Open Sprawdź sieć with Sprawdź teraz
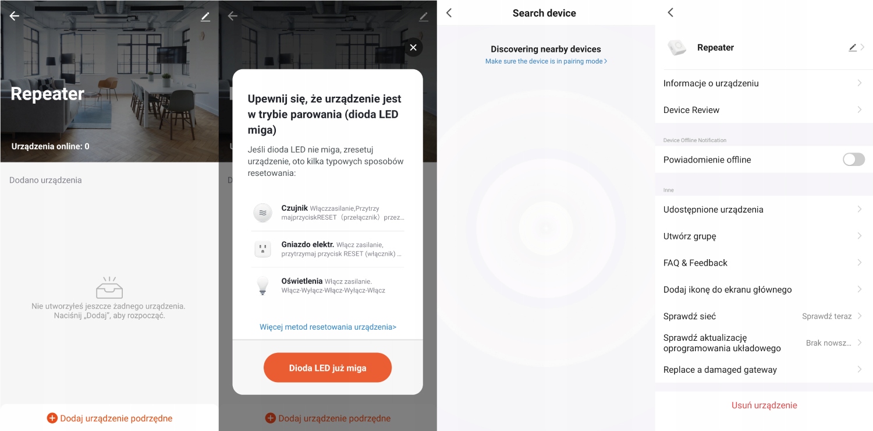Screen dimensions: 873x431 (x=764, y=316)
